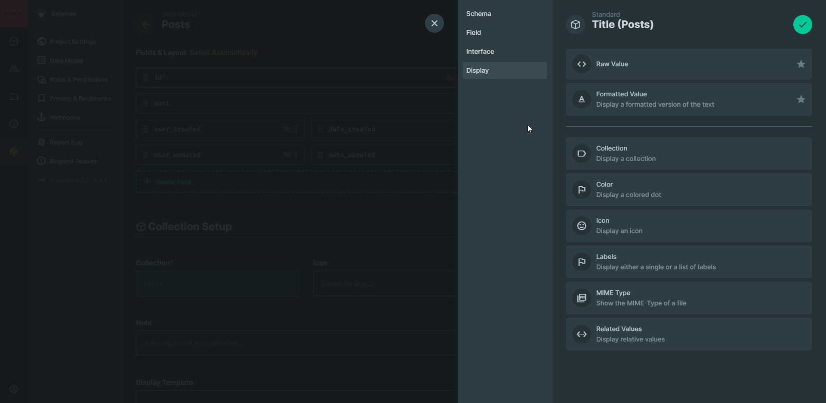Viewport: 826px width, 403px height.
Task: Choose the Icon display smiley icon
Action: tap(582, 226)
